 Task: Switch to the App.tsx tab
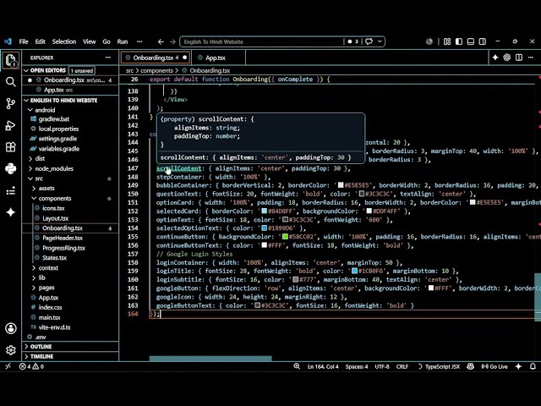tap(216, 58)
